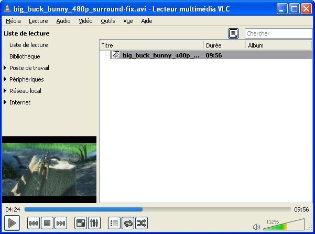Open the Vidéo menu
Screen dimensions: 315x234
click(x=85, y=21)
